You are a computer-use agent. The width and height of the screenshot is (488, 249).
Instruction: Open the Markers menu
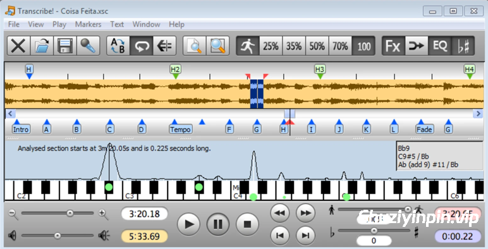point(88,24)
